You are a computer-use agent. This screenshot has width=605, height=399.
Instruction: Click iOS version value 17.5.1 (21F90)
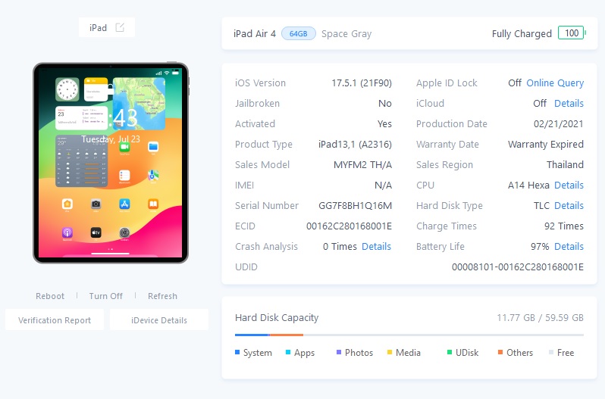[362, 83]
